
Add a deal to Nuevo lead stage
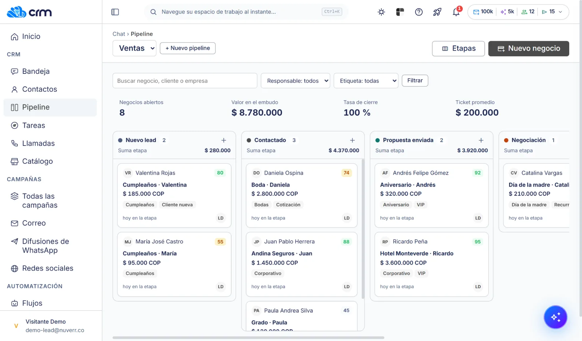[x=224, y=140]
